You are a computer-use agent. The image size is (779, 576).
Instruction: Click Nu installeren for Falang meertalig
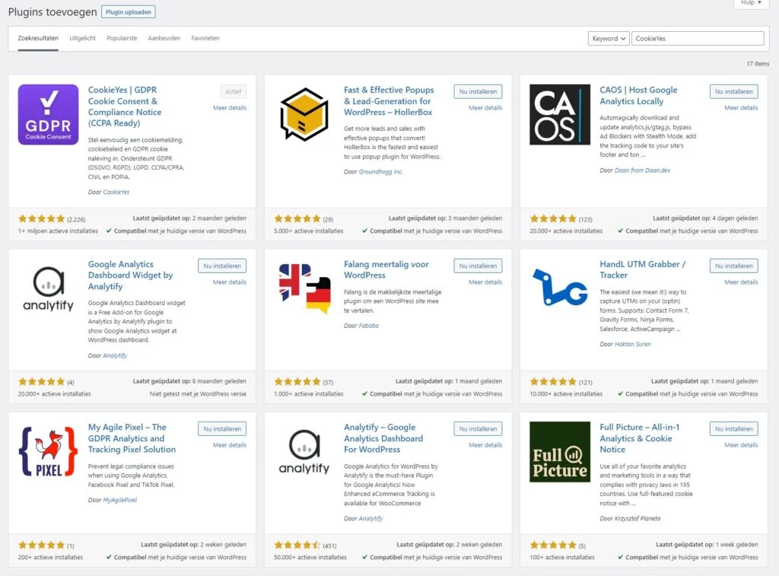(x=478, y=266)
